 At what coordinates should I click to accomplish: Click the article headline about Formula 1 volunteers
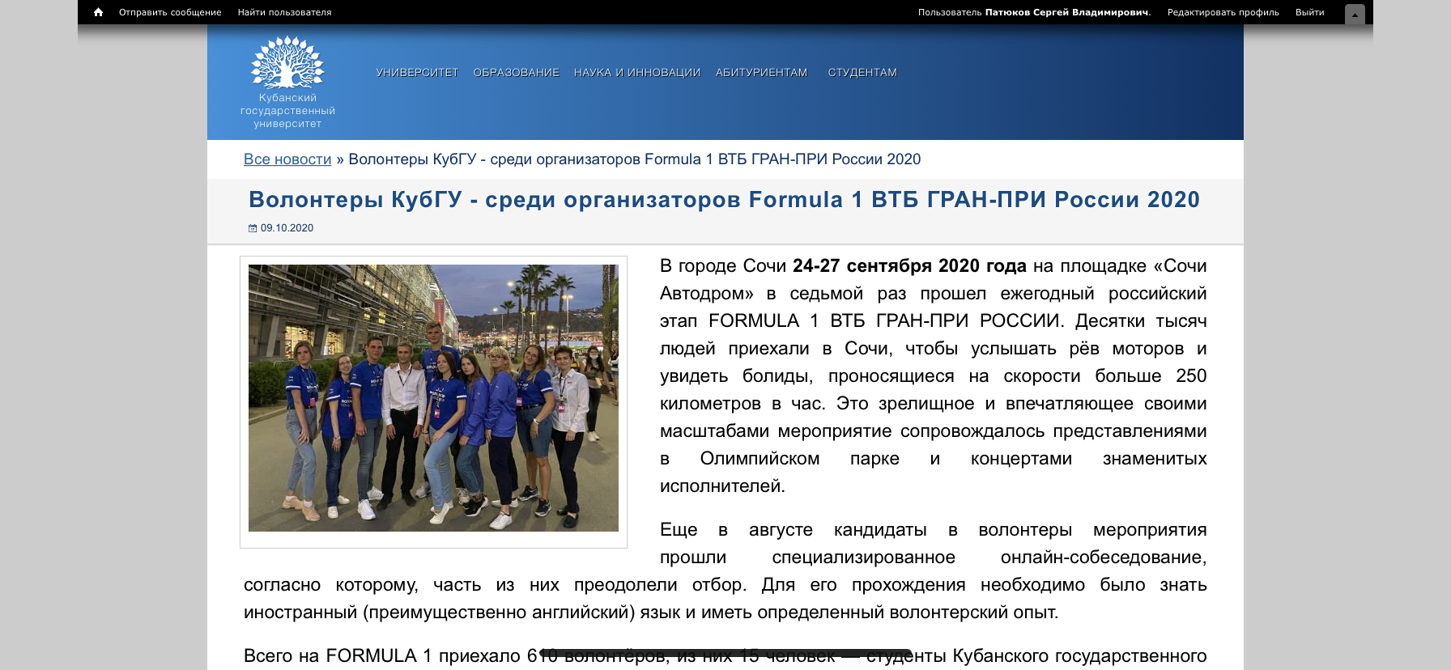pyautogui.click(x=724, y=200)
